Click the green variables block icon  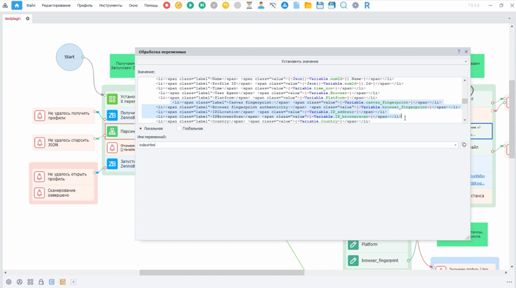pos(112,99)
